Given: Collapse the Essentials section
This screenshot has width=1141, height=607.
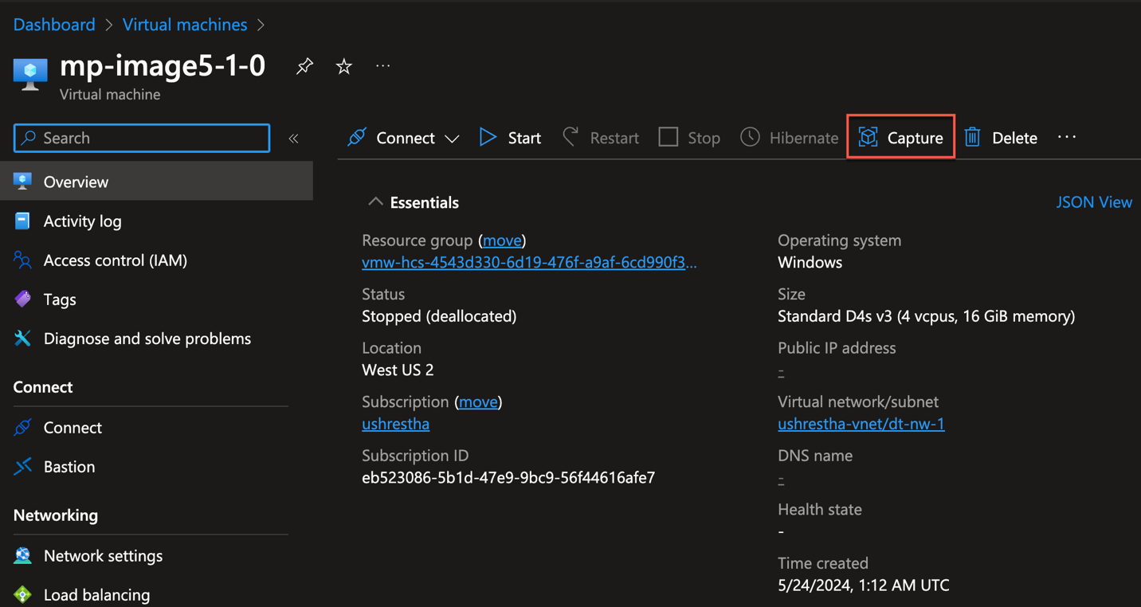Looking at the screenshot, I should [x=374, y=202].
